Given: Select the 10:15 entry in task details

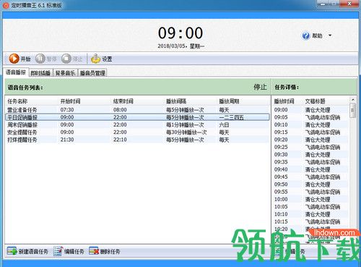Looking at the screenshot, I should [281, 222].
